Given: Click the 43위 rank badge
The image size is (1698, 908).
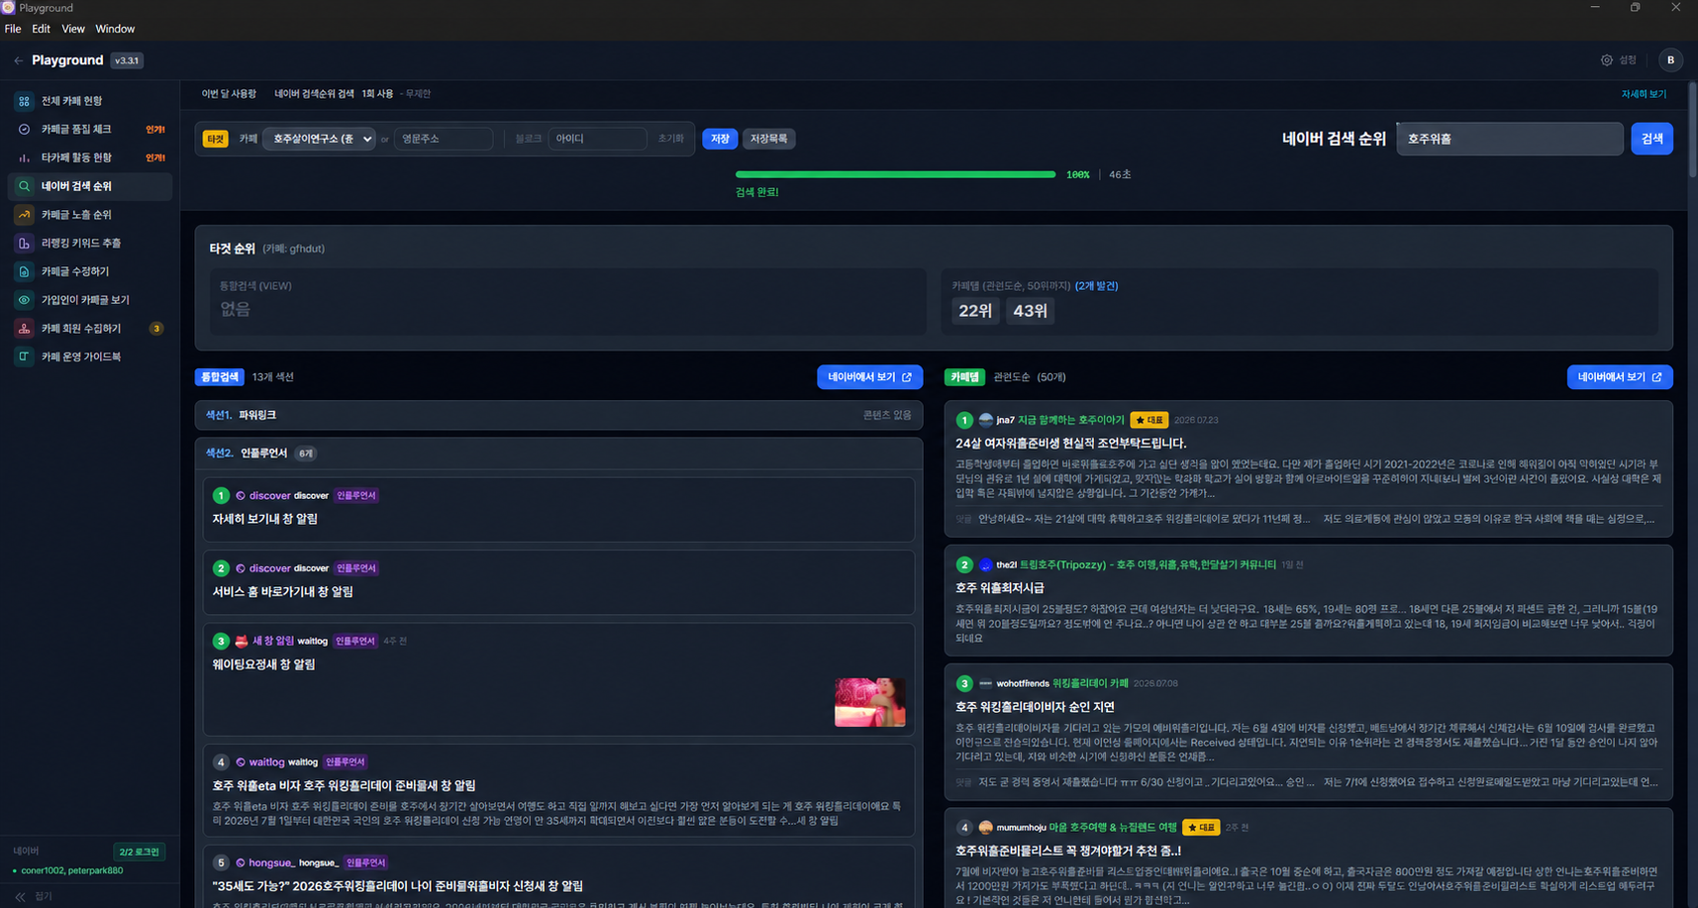Looking at the screenshot, I should (1030, 311).
